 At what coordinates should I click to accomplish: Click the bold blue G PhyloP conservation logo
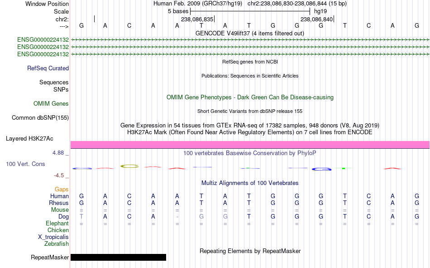tap(321, 169)
